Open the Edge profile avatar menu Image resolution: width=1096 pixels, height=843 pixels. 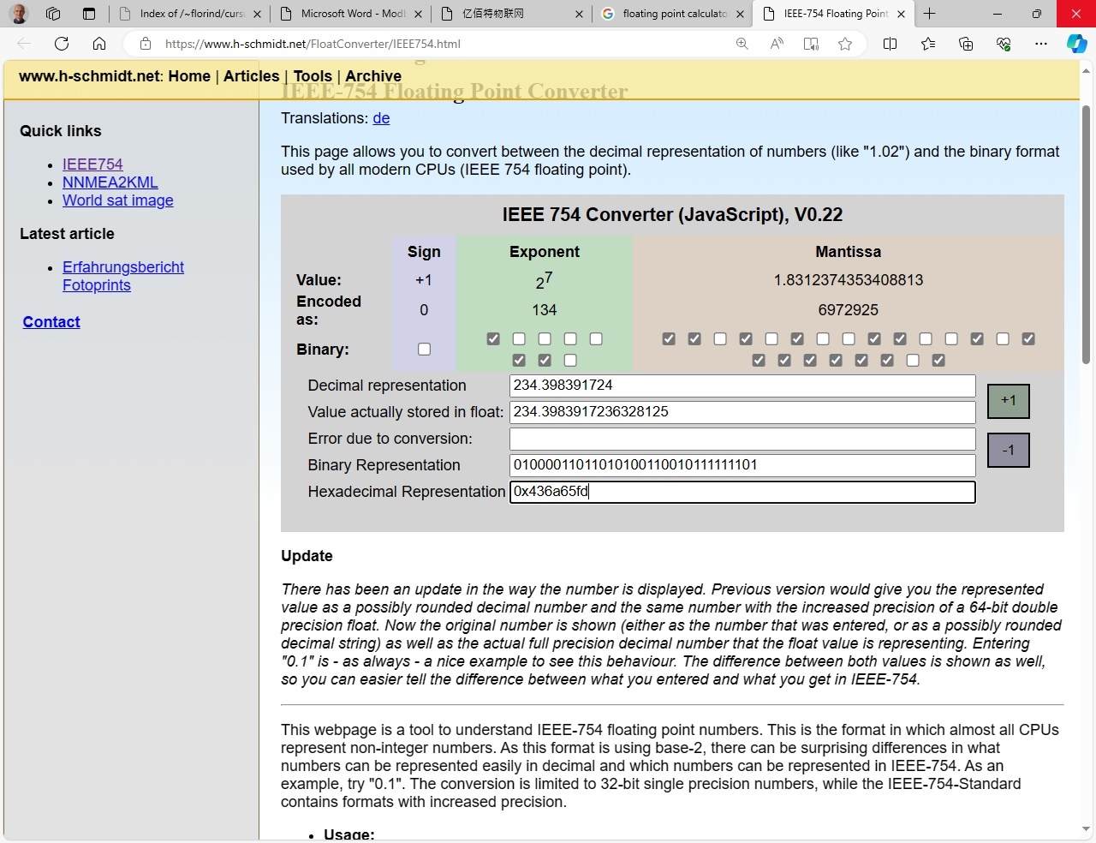tap(19, 14)
